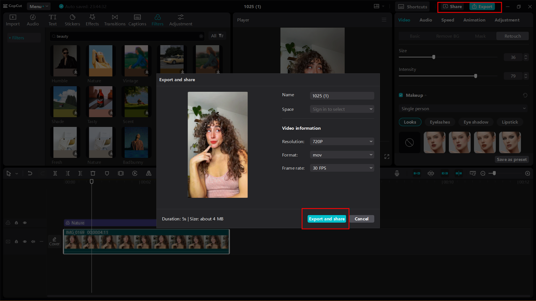
Task: Open the Transitions panel
Action: (115, 20)
